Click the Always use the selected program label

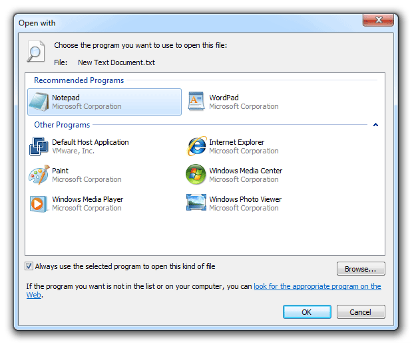[x=125, y=266]
